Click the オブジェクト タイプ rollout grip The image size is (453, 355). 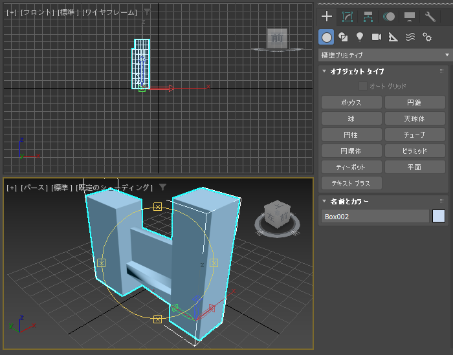[441, 71]
